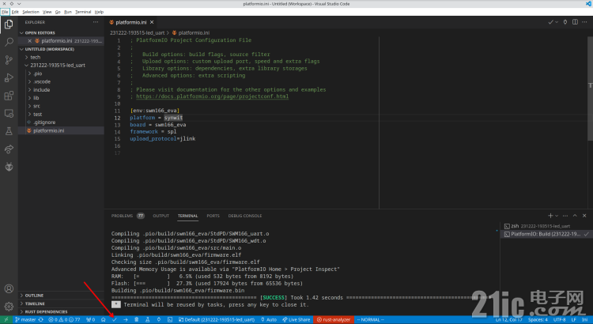The height and width of the screenshot is (324, 593).
Task: Open editor More Actions ellipsis
Action: 584,22
